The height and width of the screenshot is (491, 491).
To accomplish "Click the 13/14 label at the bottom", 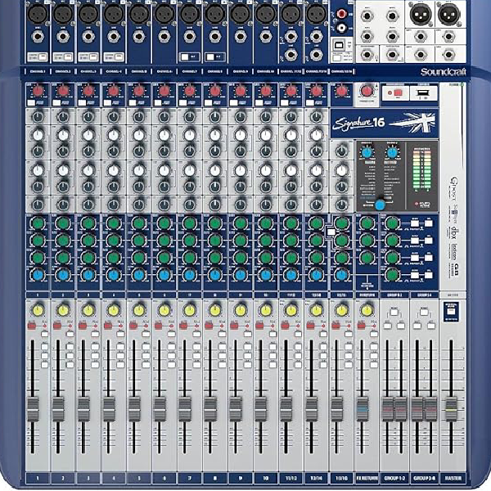I will [x=316, y=478].
